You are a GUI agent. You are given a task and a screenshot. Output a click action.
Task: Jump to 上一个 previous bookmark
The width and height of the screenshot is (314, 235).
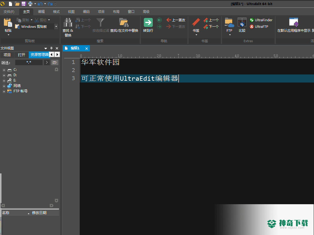tap(211, 20)
